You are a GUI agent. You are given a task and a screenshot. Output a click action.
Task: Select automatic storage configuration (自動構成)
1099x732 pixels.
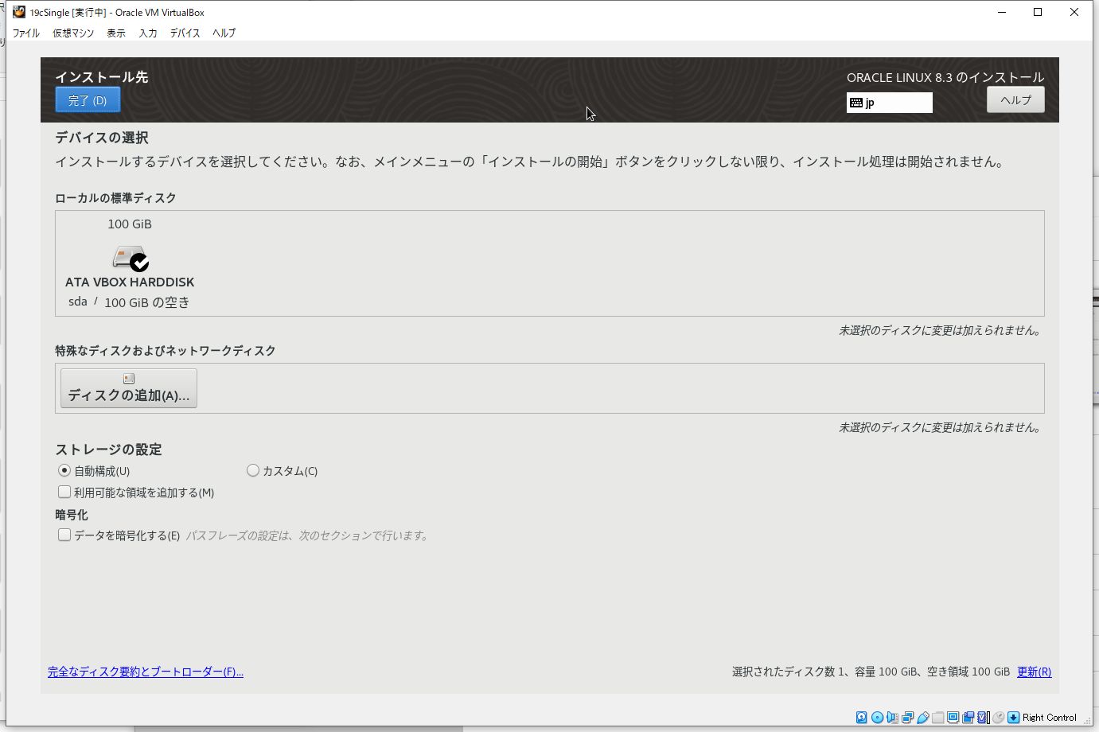pos(64,471)
